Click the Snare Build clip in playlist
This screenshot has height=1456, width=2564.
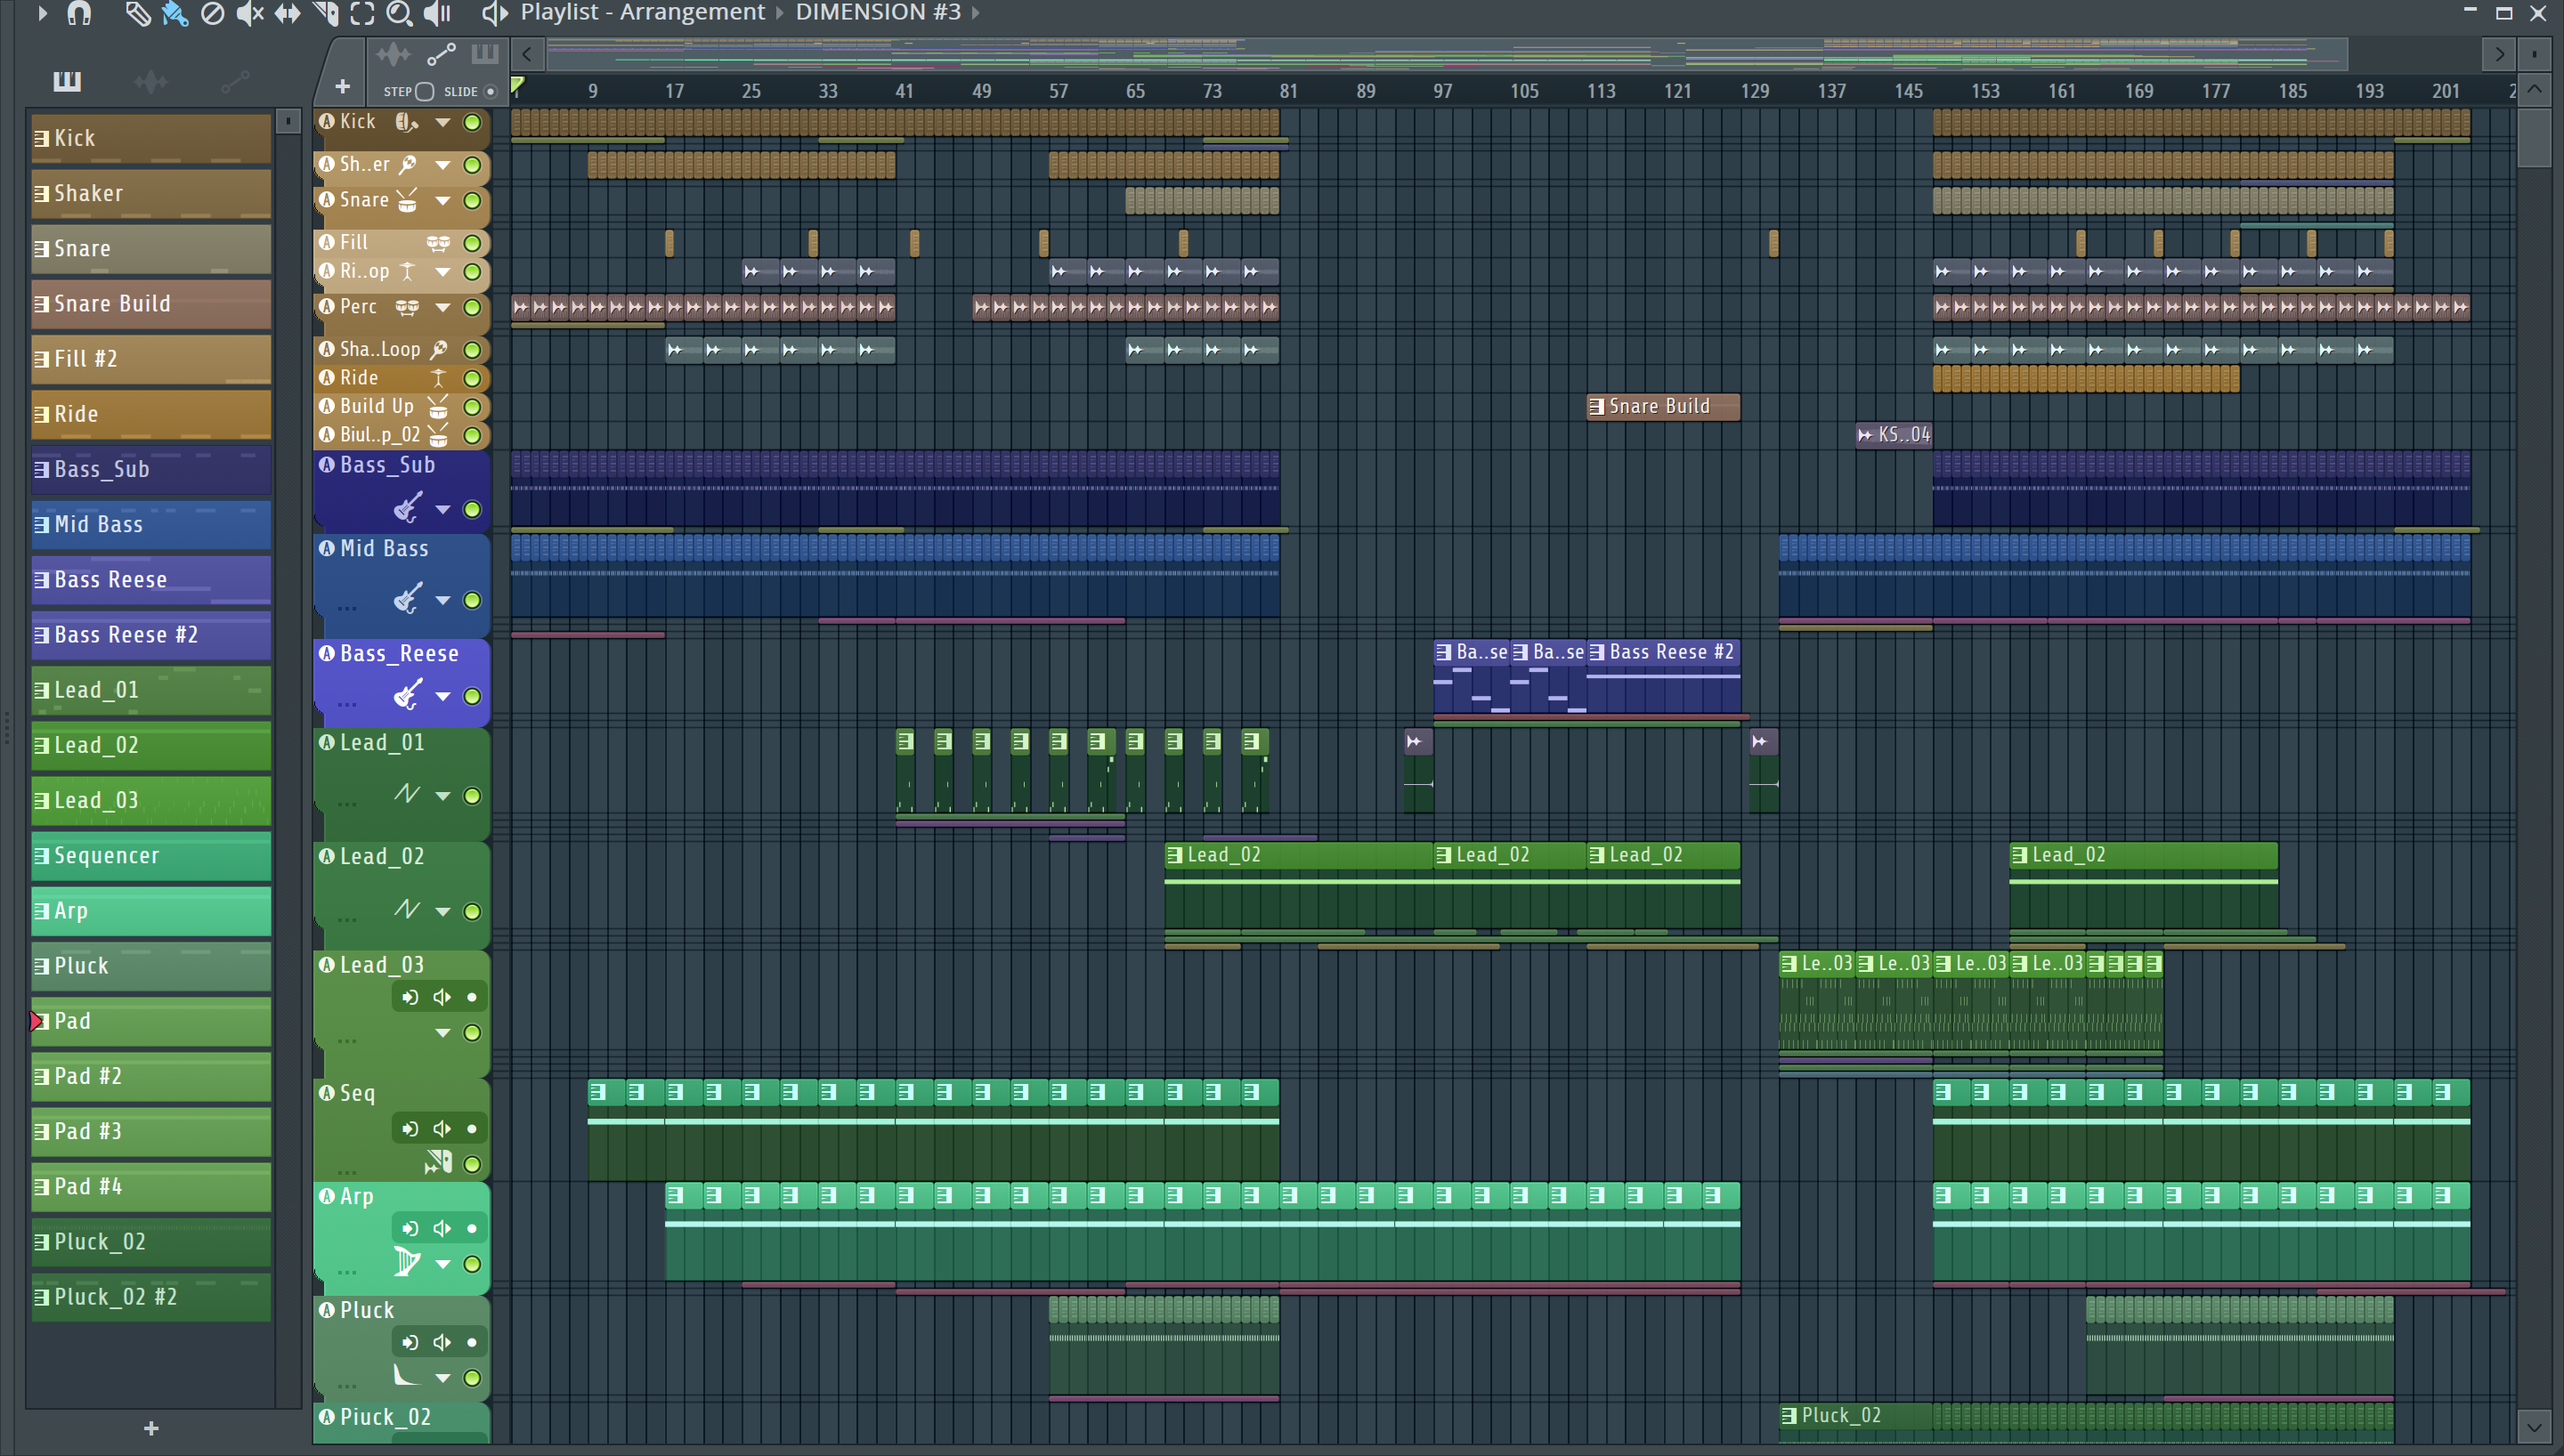coord(1663,406)
